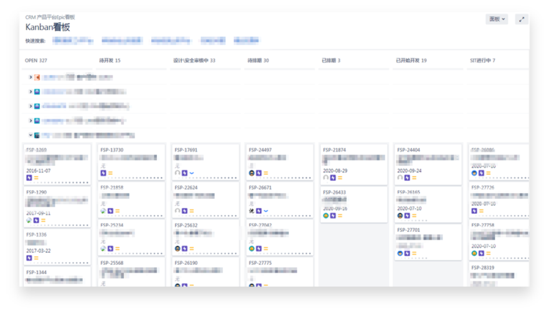Collapse the fifth expanded swimlane
Image resolution: width=549 pixels, height=313 pixels.
point(30,135)
